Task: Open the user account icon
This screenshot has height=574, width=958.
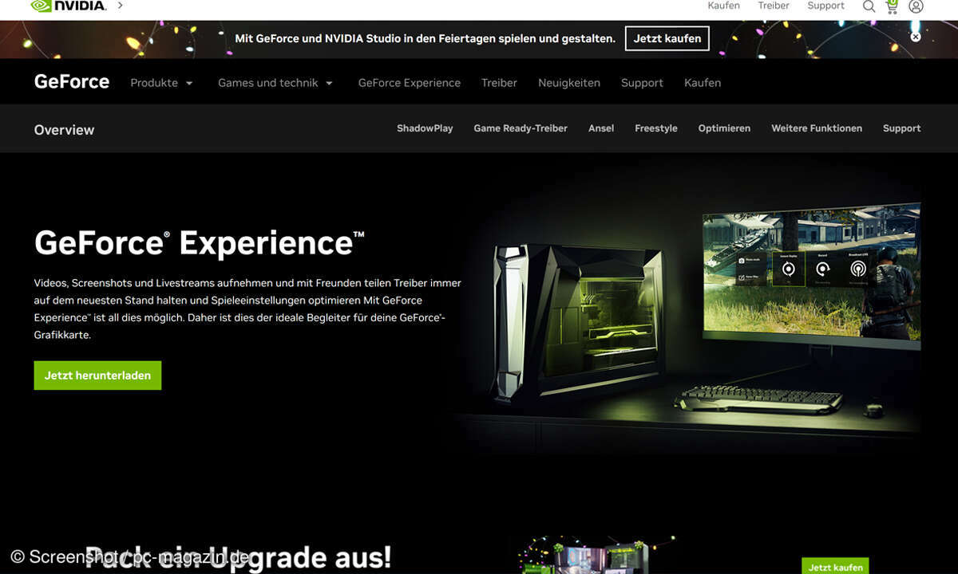Action: pyautogui.click(x=916, y=6)
